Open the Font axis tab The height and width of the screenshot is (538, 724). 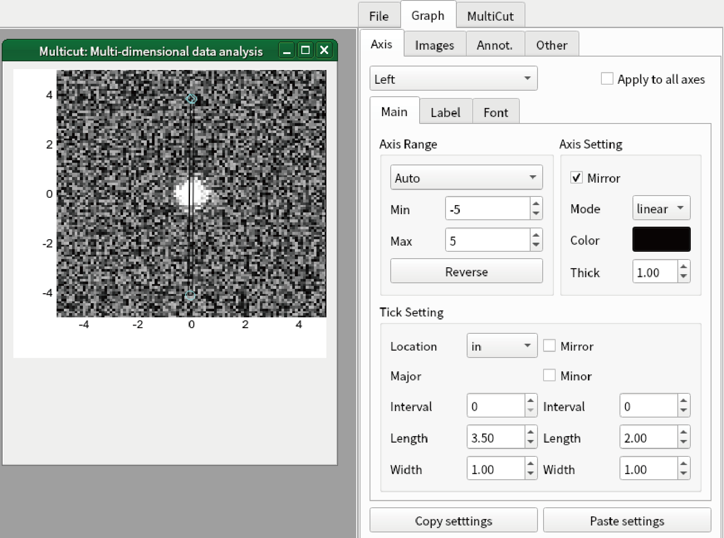(x=496, y=112)
